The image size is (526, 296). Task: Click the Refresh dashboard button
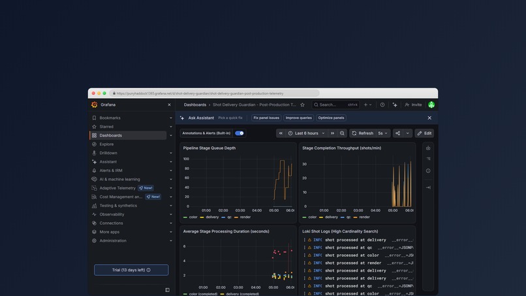[363, 133]
